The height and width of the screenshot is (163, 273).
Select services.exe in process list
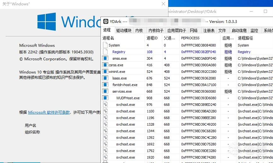[x=122, y=91]
